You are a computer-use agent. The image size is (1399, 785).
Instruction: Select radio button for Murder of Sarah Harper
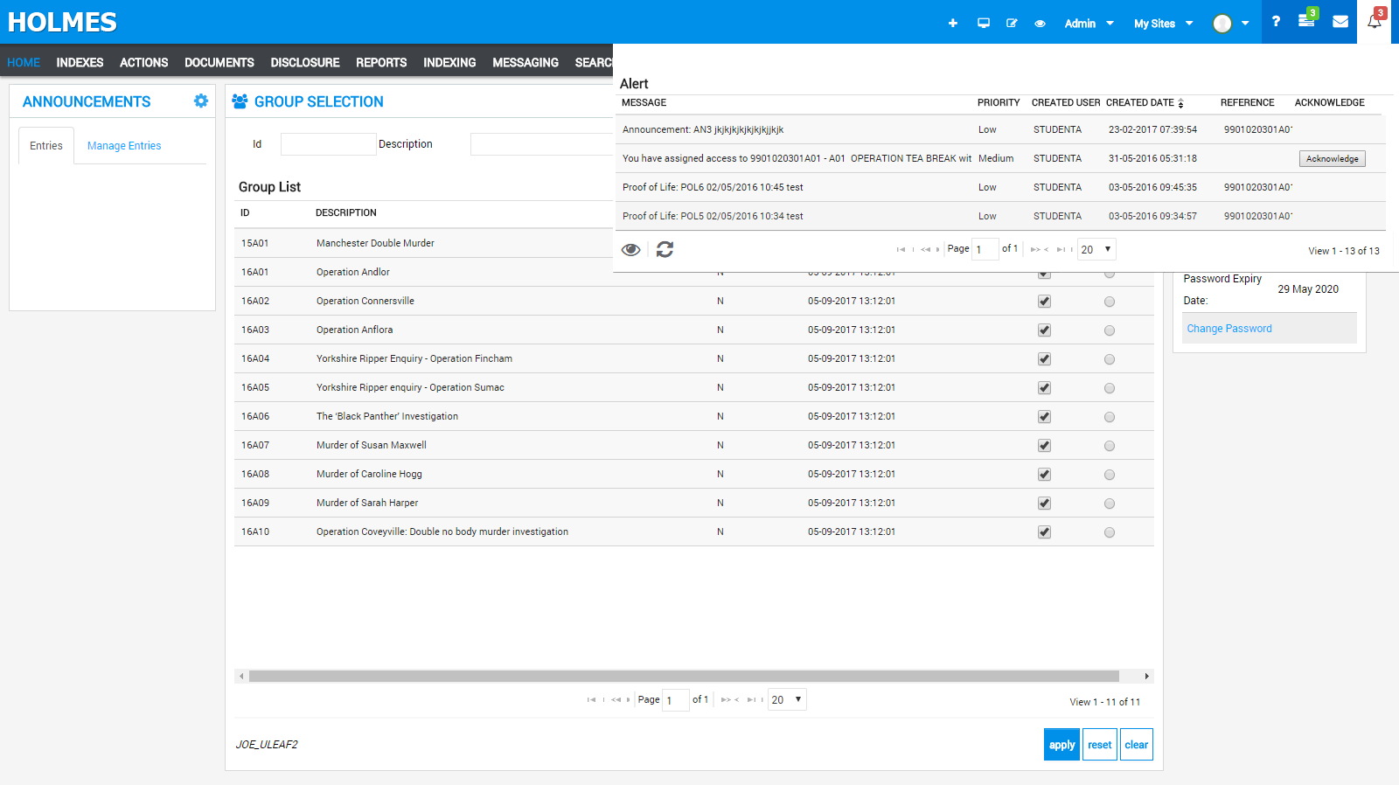pos(1110,504)
